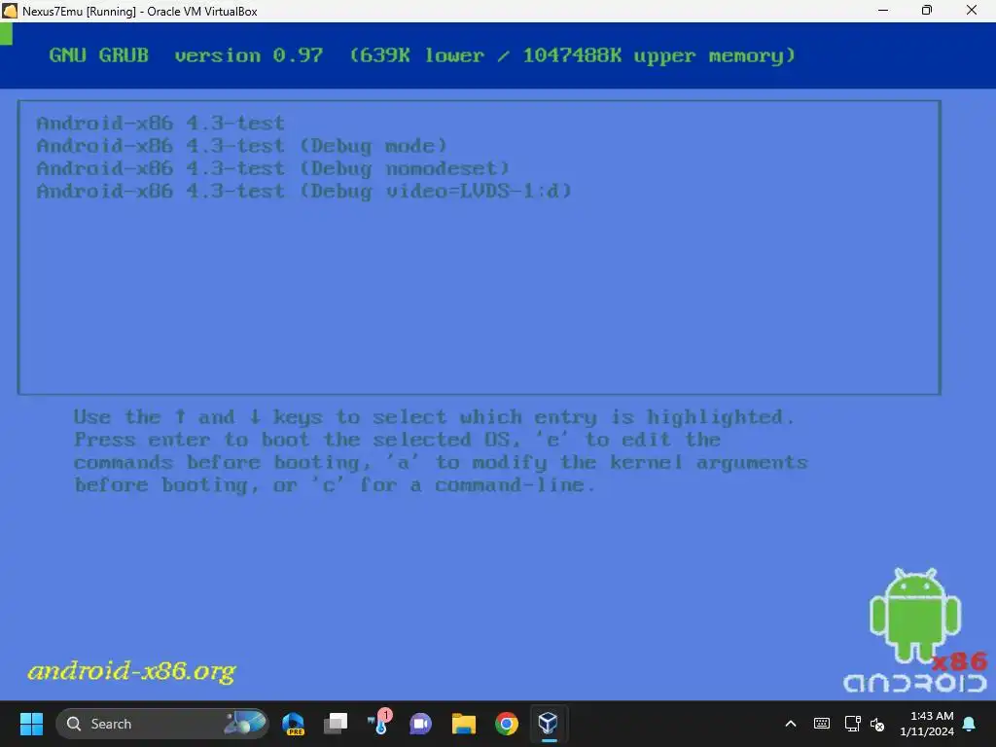Click the android-x86.org text
996x747 pixels.
[x=131, y=671]
